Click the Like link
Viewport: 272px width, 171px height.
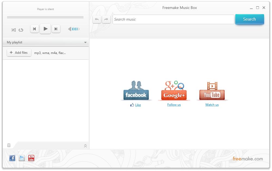(138, 105)
